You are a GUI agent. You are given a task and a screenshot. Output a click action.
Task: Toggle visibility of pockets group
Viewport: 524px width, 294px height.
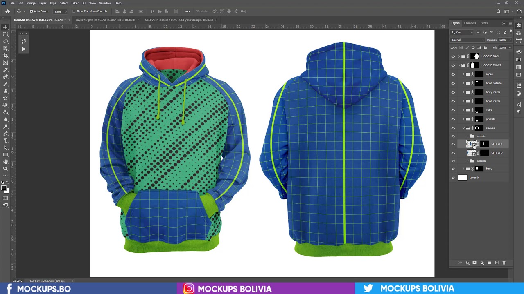pos(453,119)
